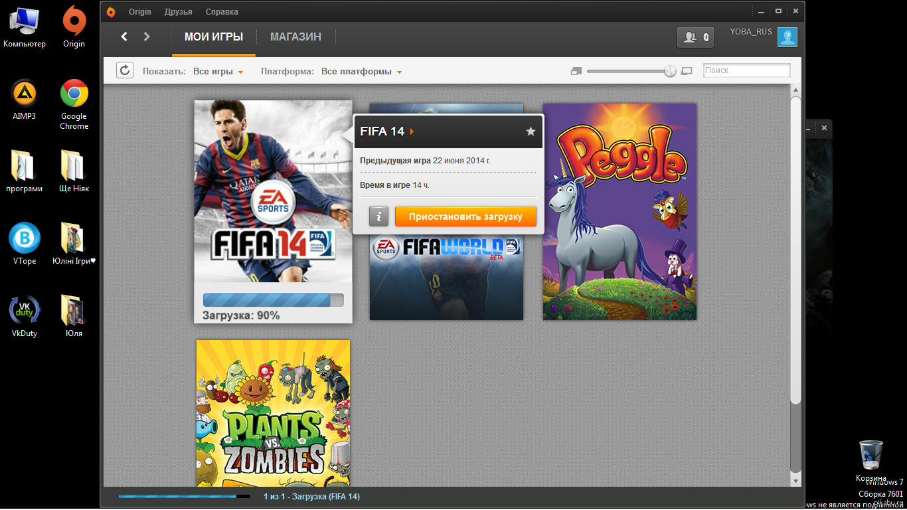Click the Загрузка: 90% label
Image resolution: width=907 pixels, height=510 pixels.
(241, 315)
